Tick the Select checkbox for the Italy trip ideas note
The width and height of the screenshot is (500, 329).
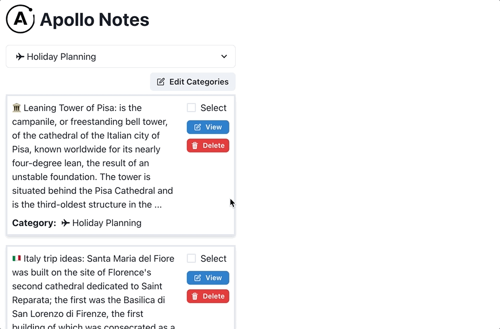click(191, 258)
